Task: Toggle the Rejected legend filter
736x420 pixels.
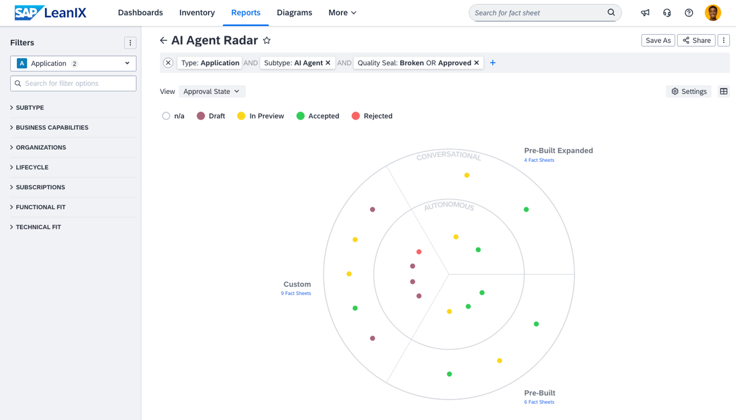Action: (371, 116)
